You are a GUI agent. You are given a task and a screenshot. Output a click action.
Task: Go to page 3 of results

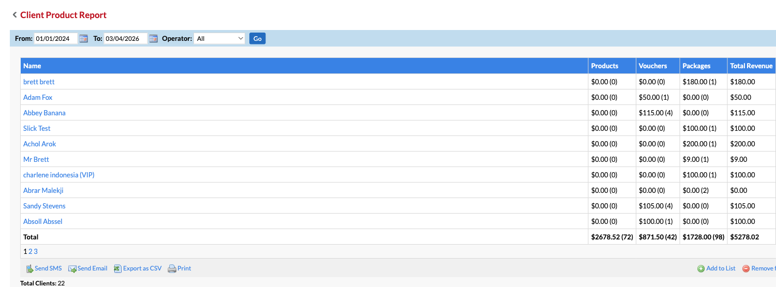pyautogui.click(x=36, y=251)
